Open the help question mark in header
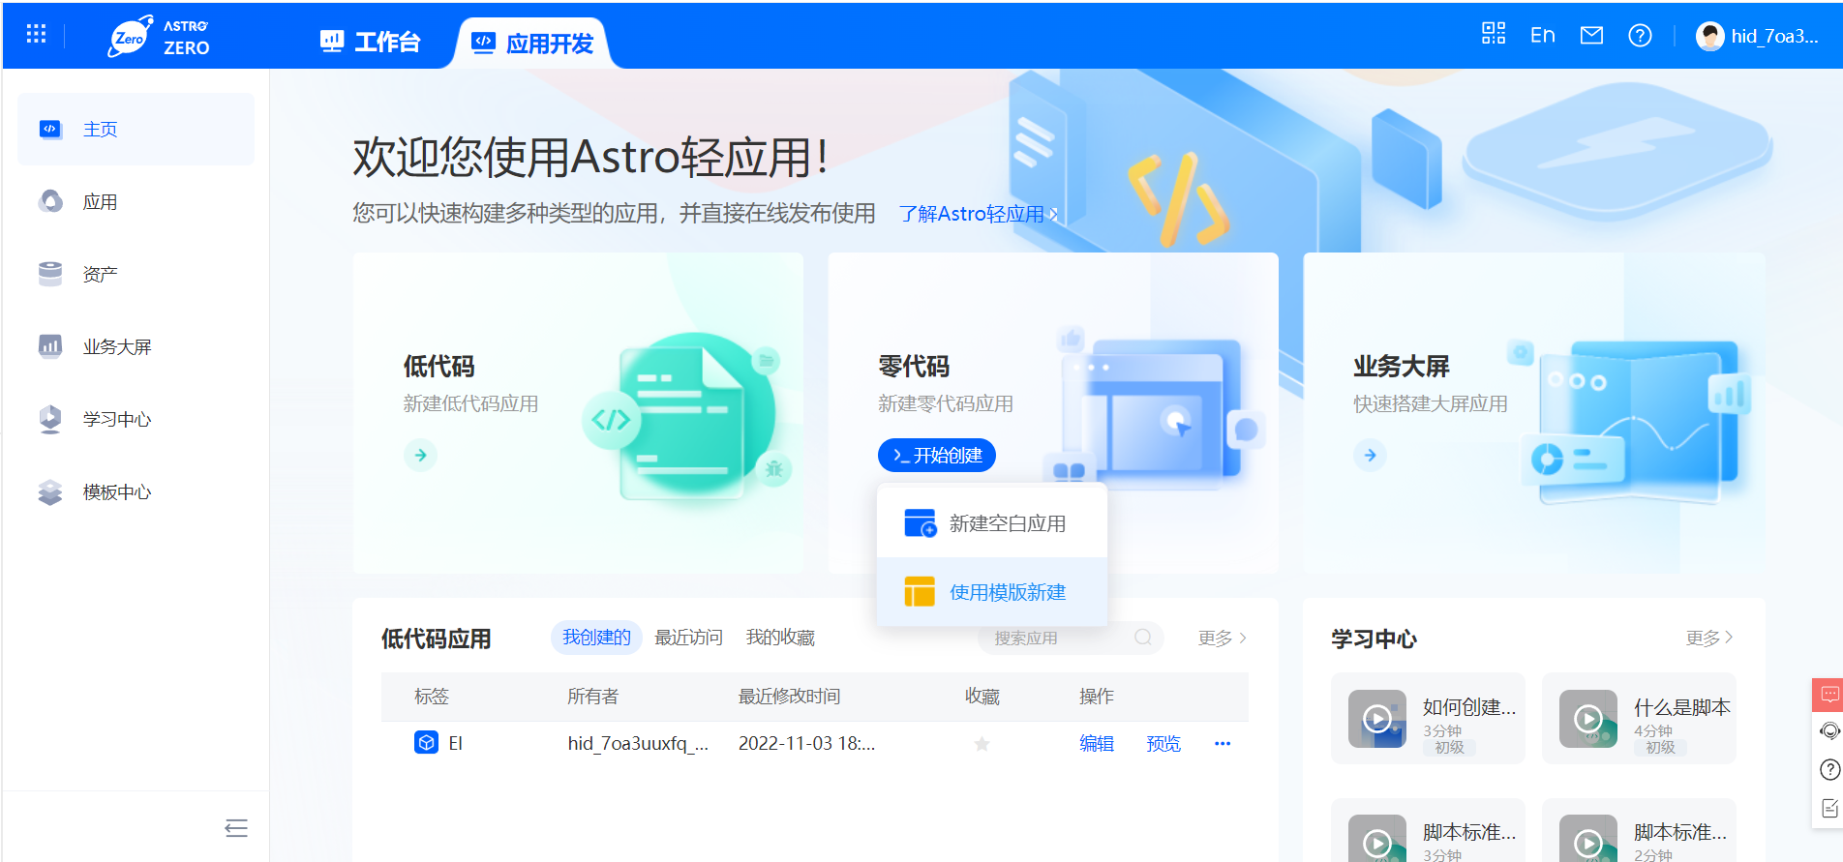This screenshot has width=1843, height=862. 1640,36
